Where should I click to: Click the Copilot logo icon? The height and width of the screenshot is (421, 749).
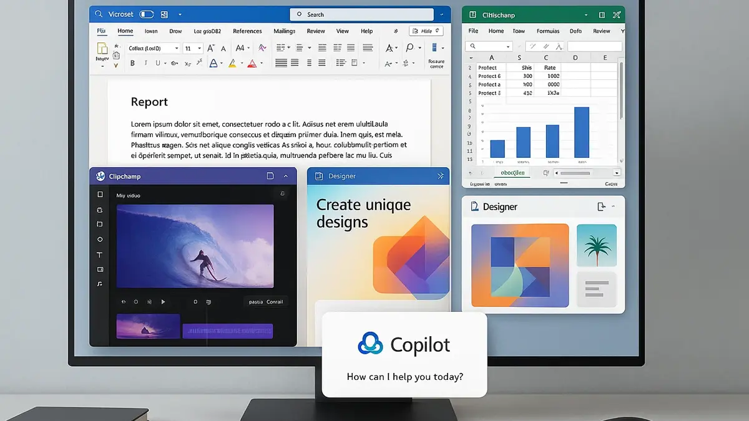pos(370,344)
